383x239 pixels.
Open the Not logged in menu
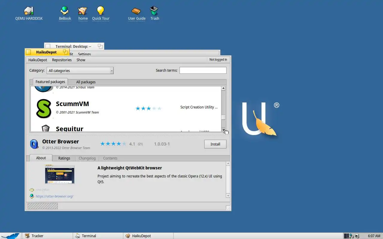[x=218, y=60]
